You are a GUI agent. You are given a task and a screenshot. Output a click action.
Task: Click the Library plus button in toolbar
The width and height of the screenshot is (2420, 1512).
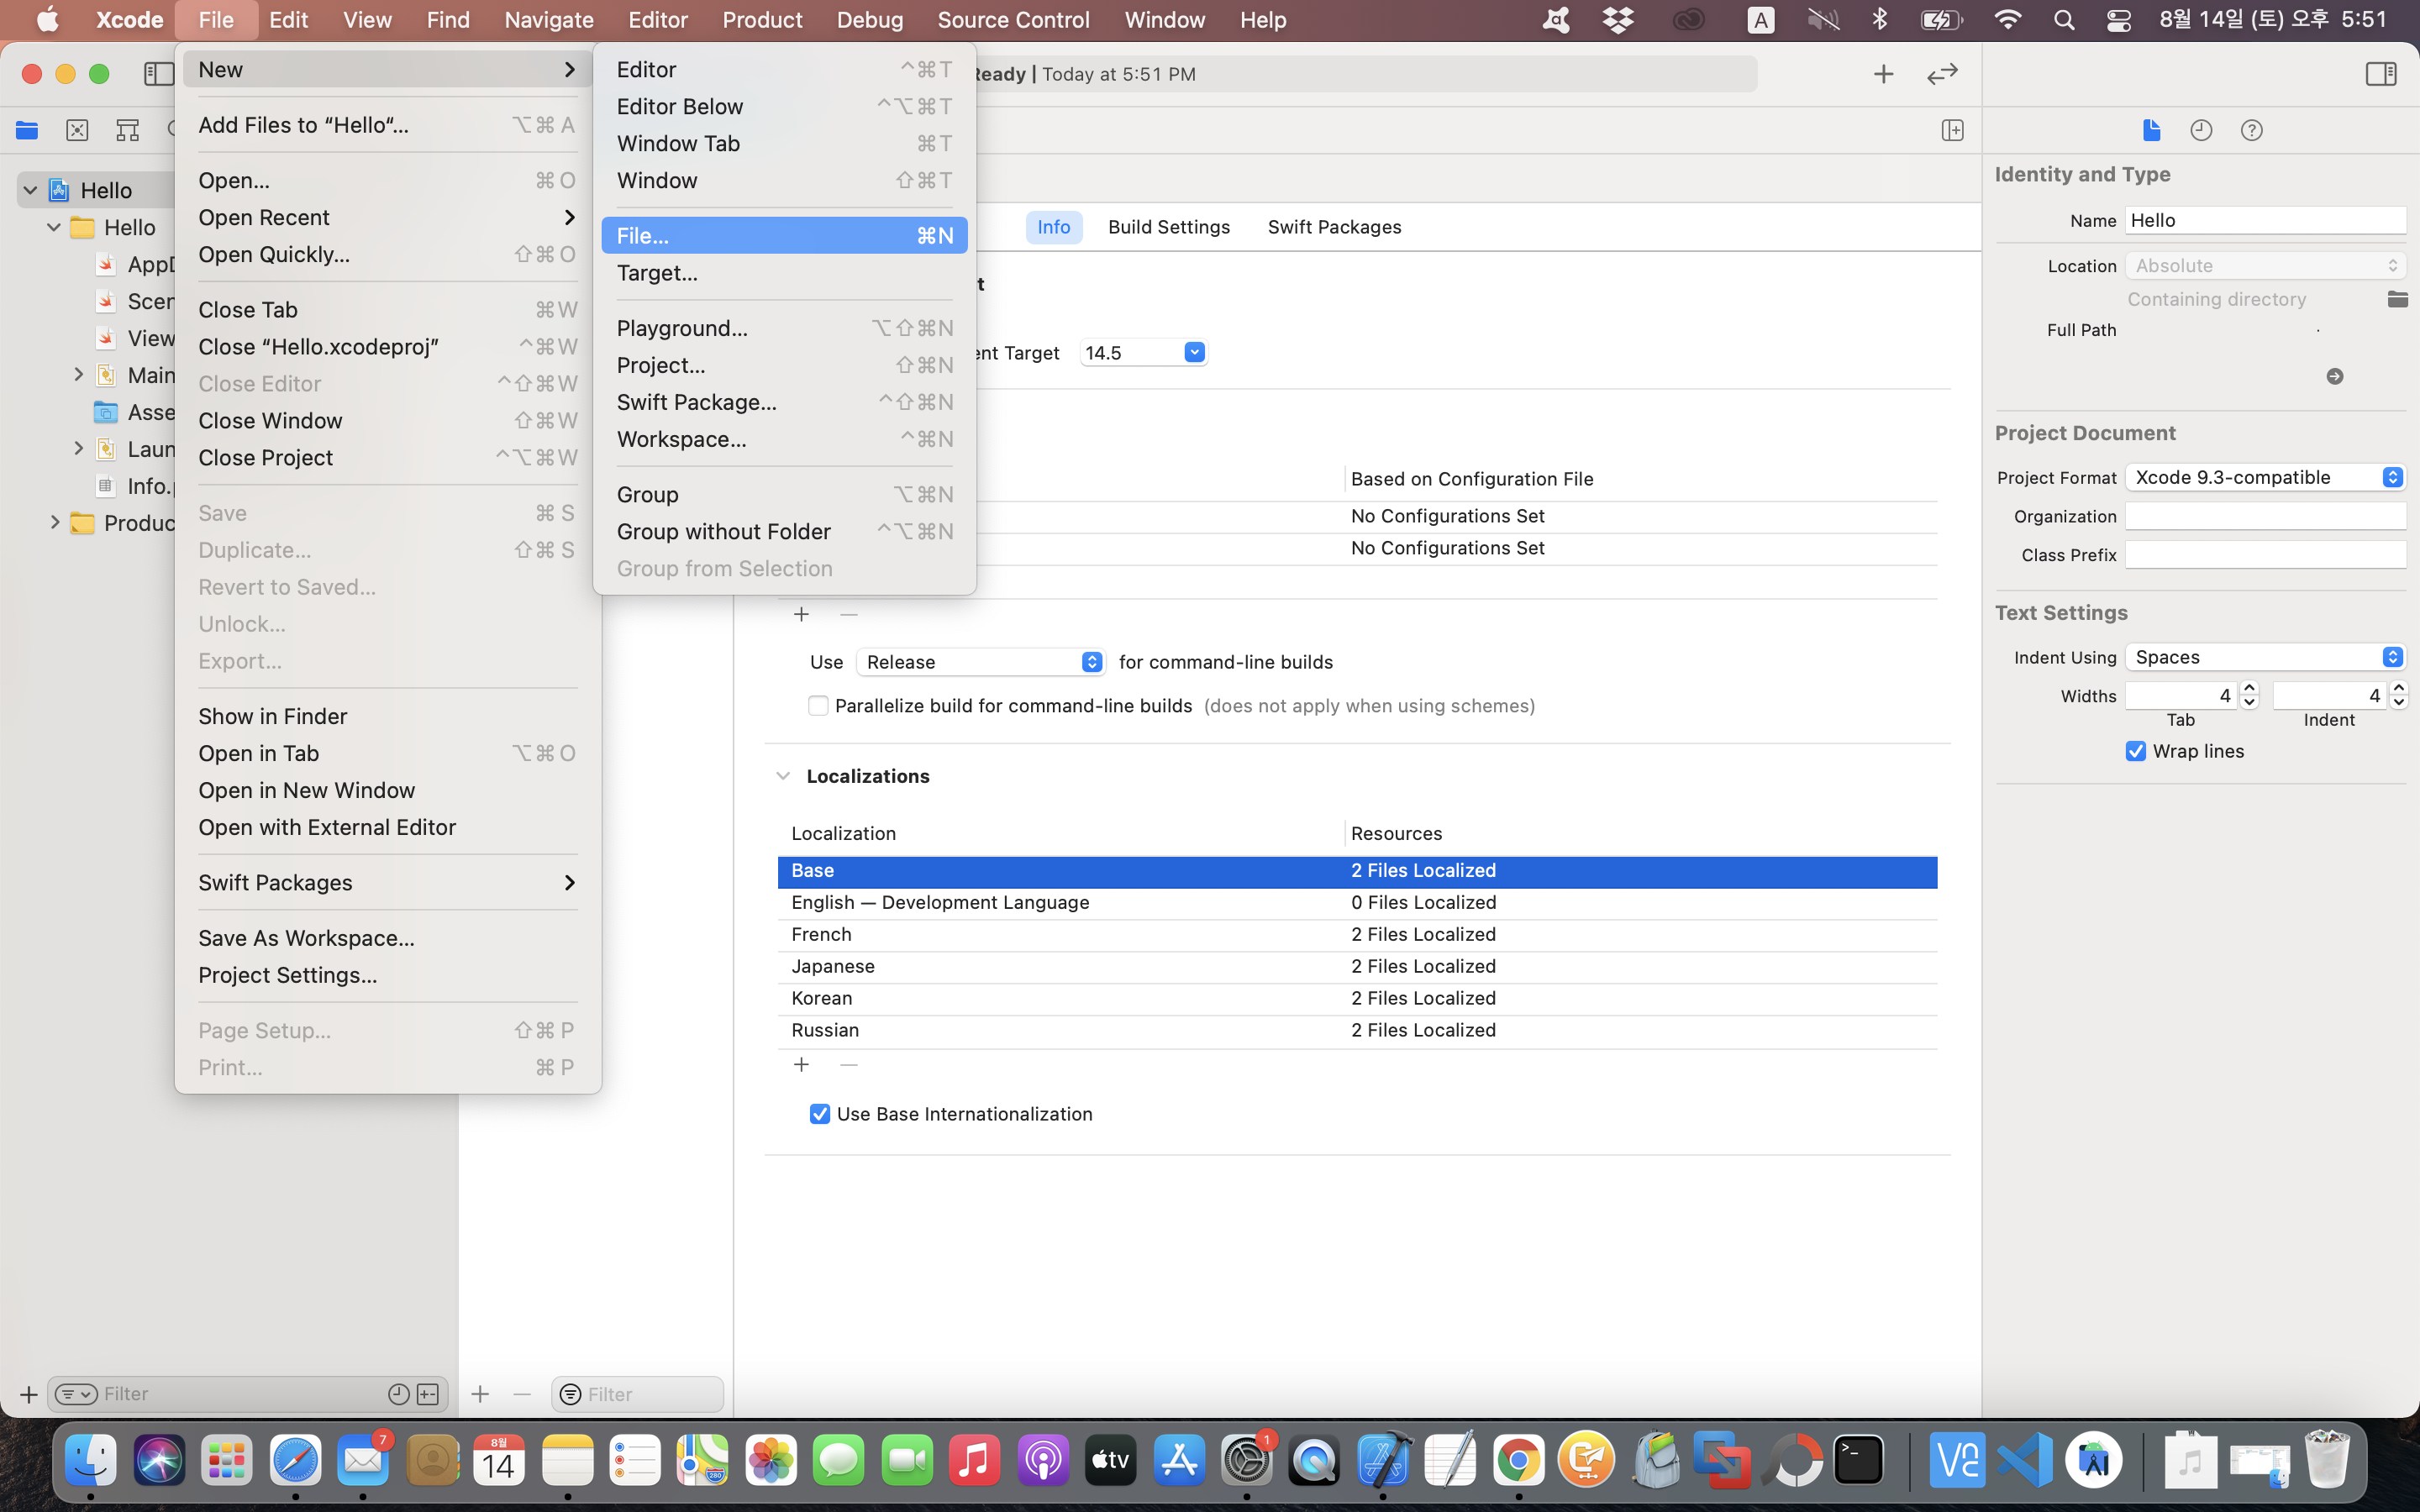click(x=1883, y=74)
